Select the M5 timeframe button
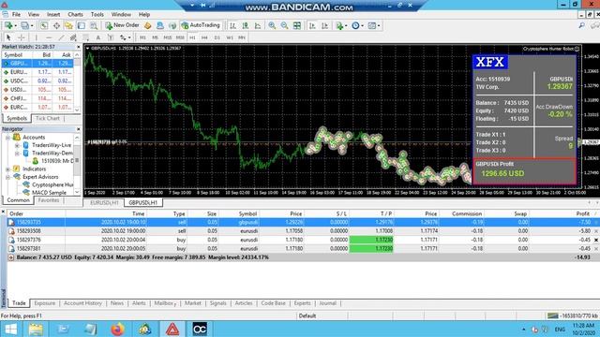This screenshot has height=337, width=600. [155, 37]
